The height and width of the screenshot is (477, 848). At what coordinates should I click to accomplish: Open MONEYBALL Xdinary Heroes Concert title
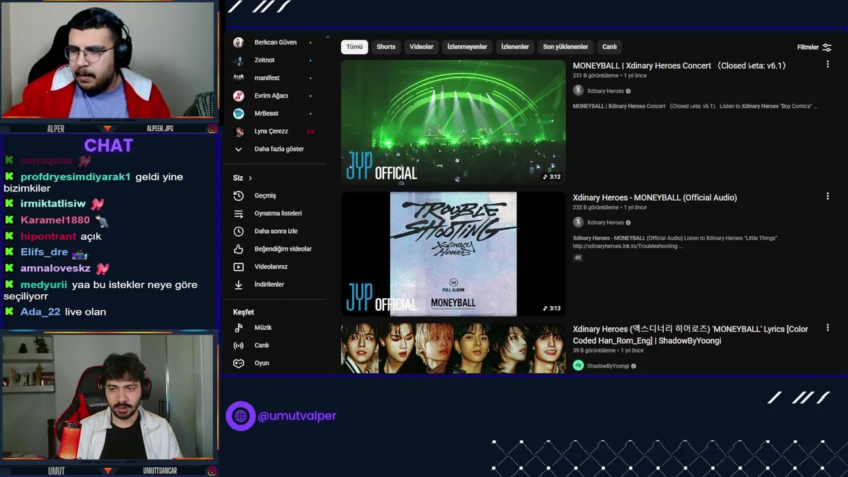[680, 66]
